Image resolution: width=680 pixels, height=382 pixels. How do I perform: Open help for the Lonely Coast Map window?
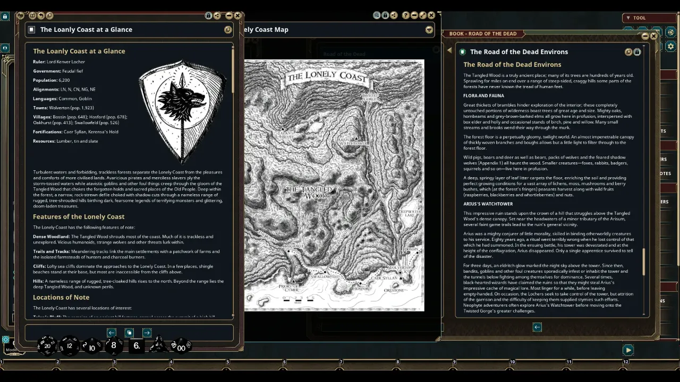406,15
